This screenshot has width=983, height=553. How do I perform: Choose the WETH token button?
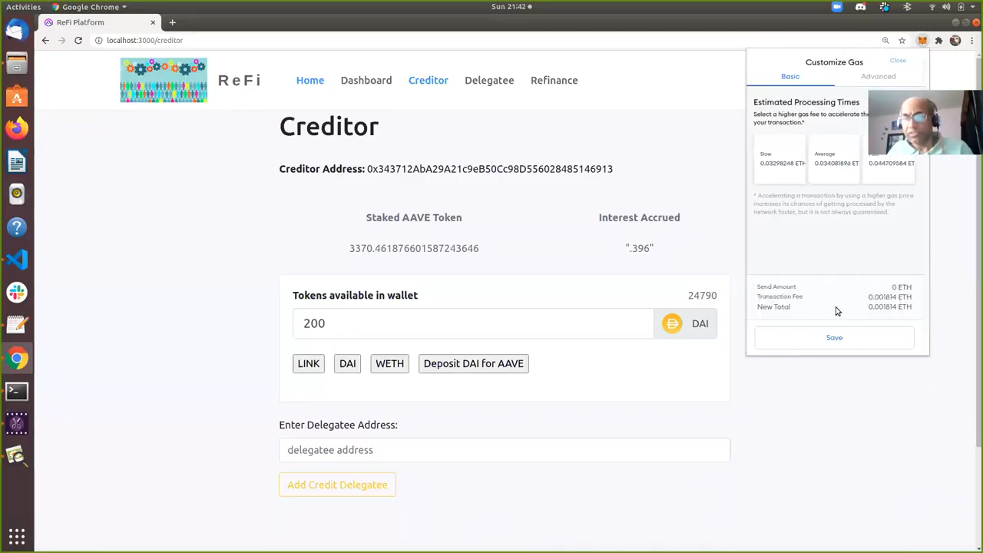(390, 363)
